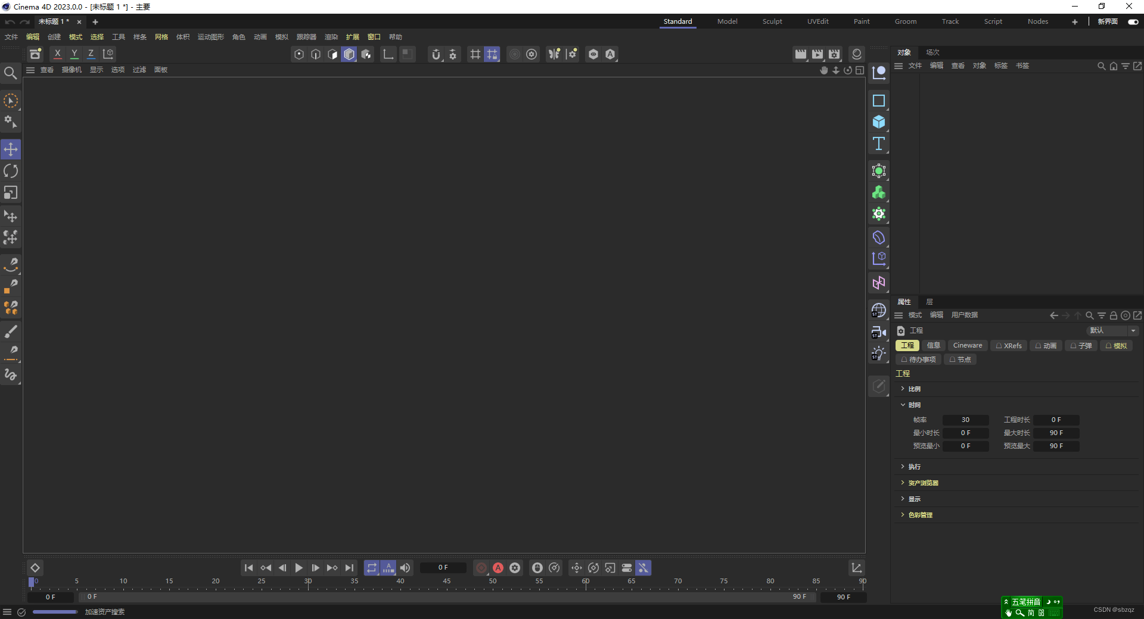Open the MoGraph cloner icon
The image size is (1144, 619).
[879, 193]
